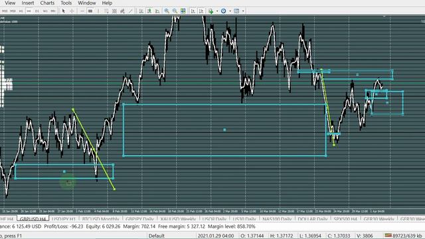
Task: Click the O: 1.37144 open price entry
Action: tap(252, 236)
